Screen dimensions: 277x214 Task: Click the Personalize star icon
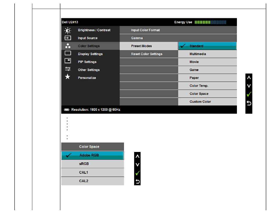point(67,77)
